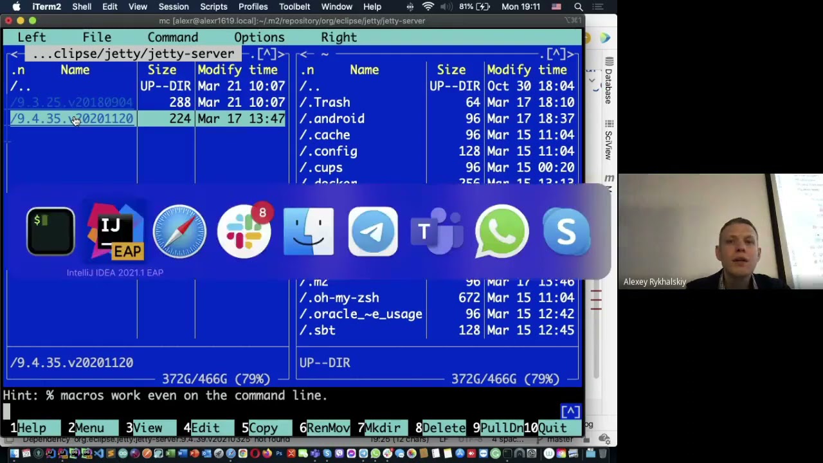Open the Profiles menu
This screenshot has height=463, width=823.
pos(253,6)
